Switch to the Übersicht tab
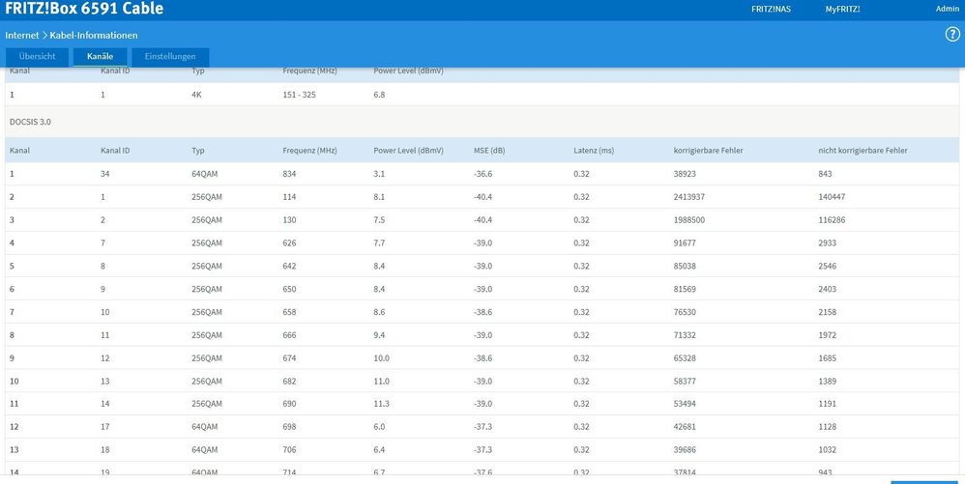The height and width of the screenshot is (484, 965). pos(37,57)
